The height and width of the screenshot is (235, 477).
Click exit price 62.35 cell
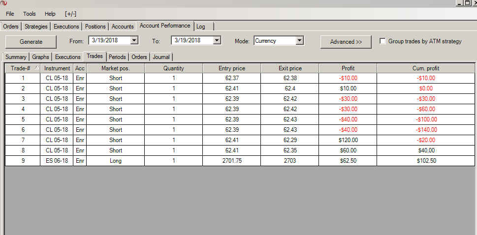point(290,150)
